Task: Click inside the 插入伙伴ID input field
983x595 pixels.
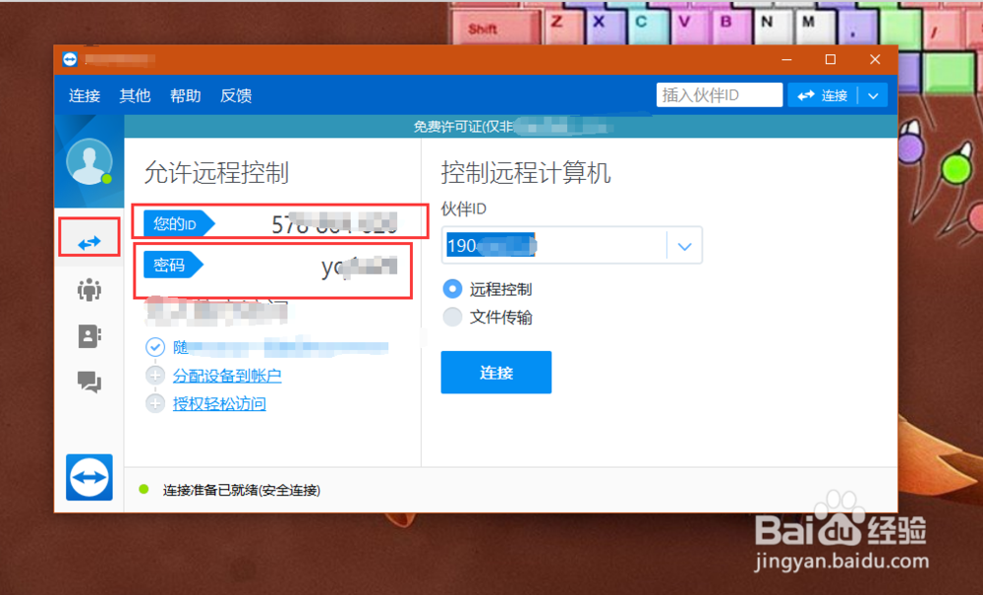Action: click(719, 94)
